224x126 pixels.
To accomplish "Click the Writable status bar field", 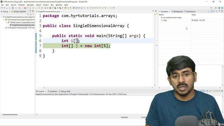I will [x=125, y=117].
